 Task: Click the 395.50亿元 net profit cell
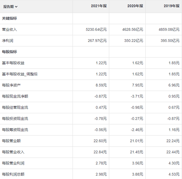(170, 41)
